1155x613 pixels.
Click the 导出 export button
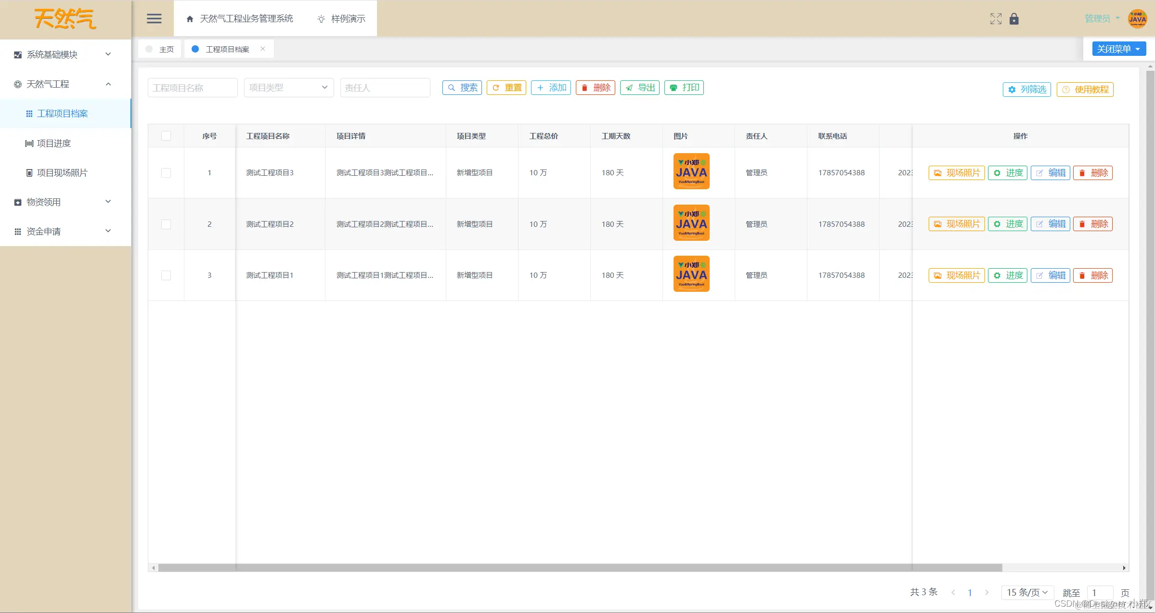639,88
